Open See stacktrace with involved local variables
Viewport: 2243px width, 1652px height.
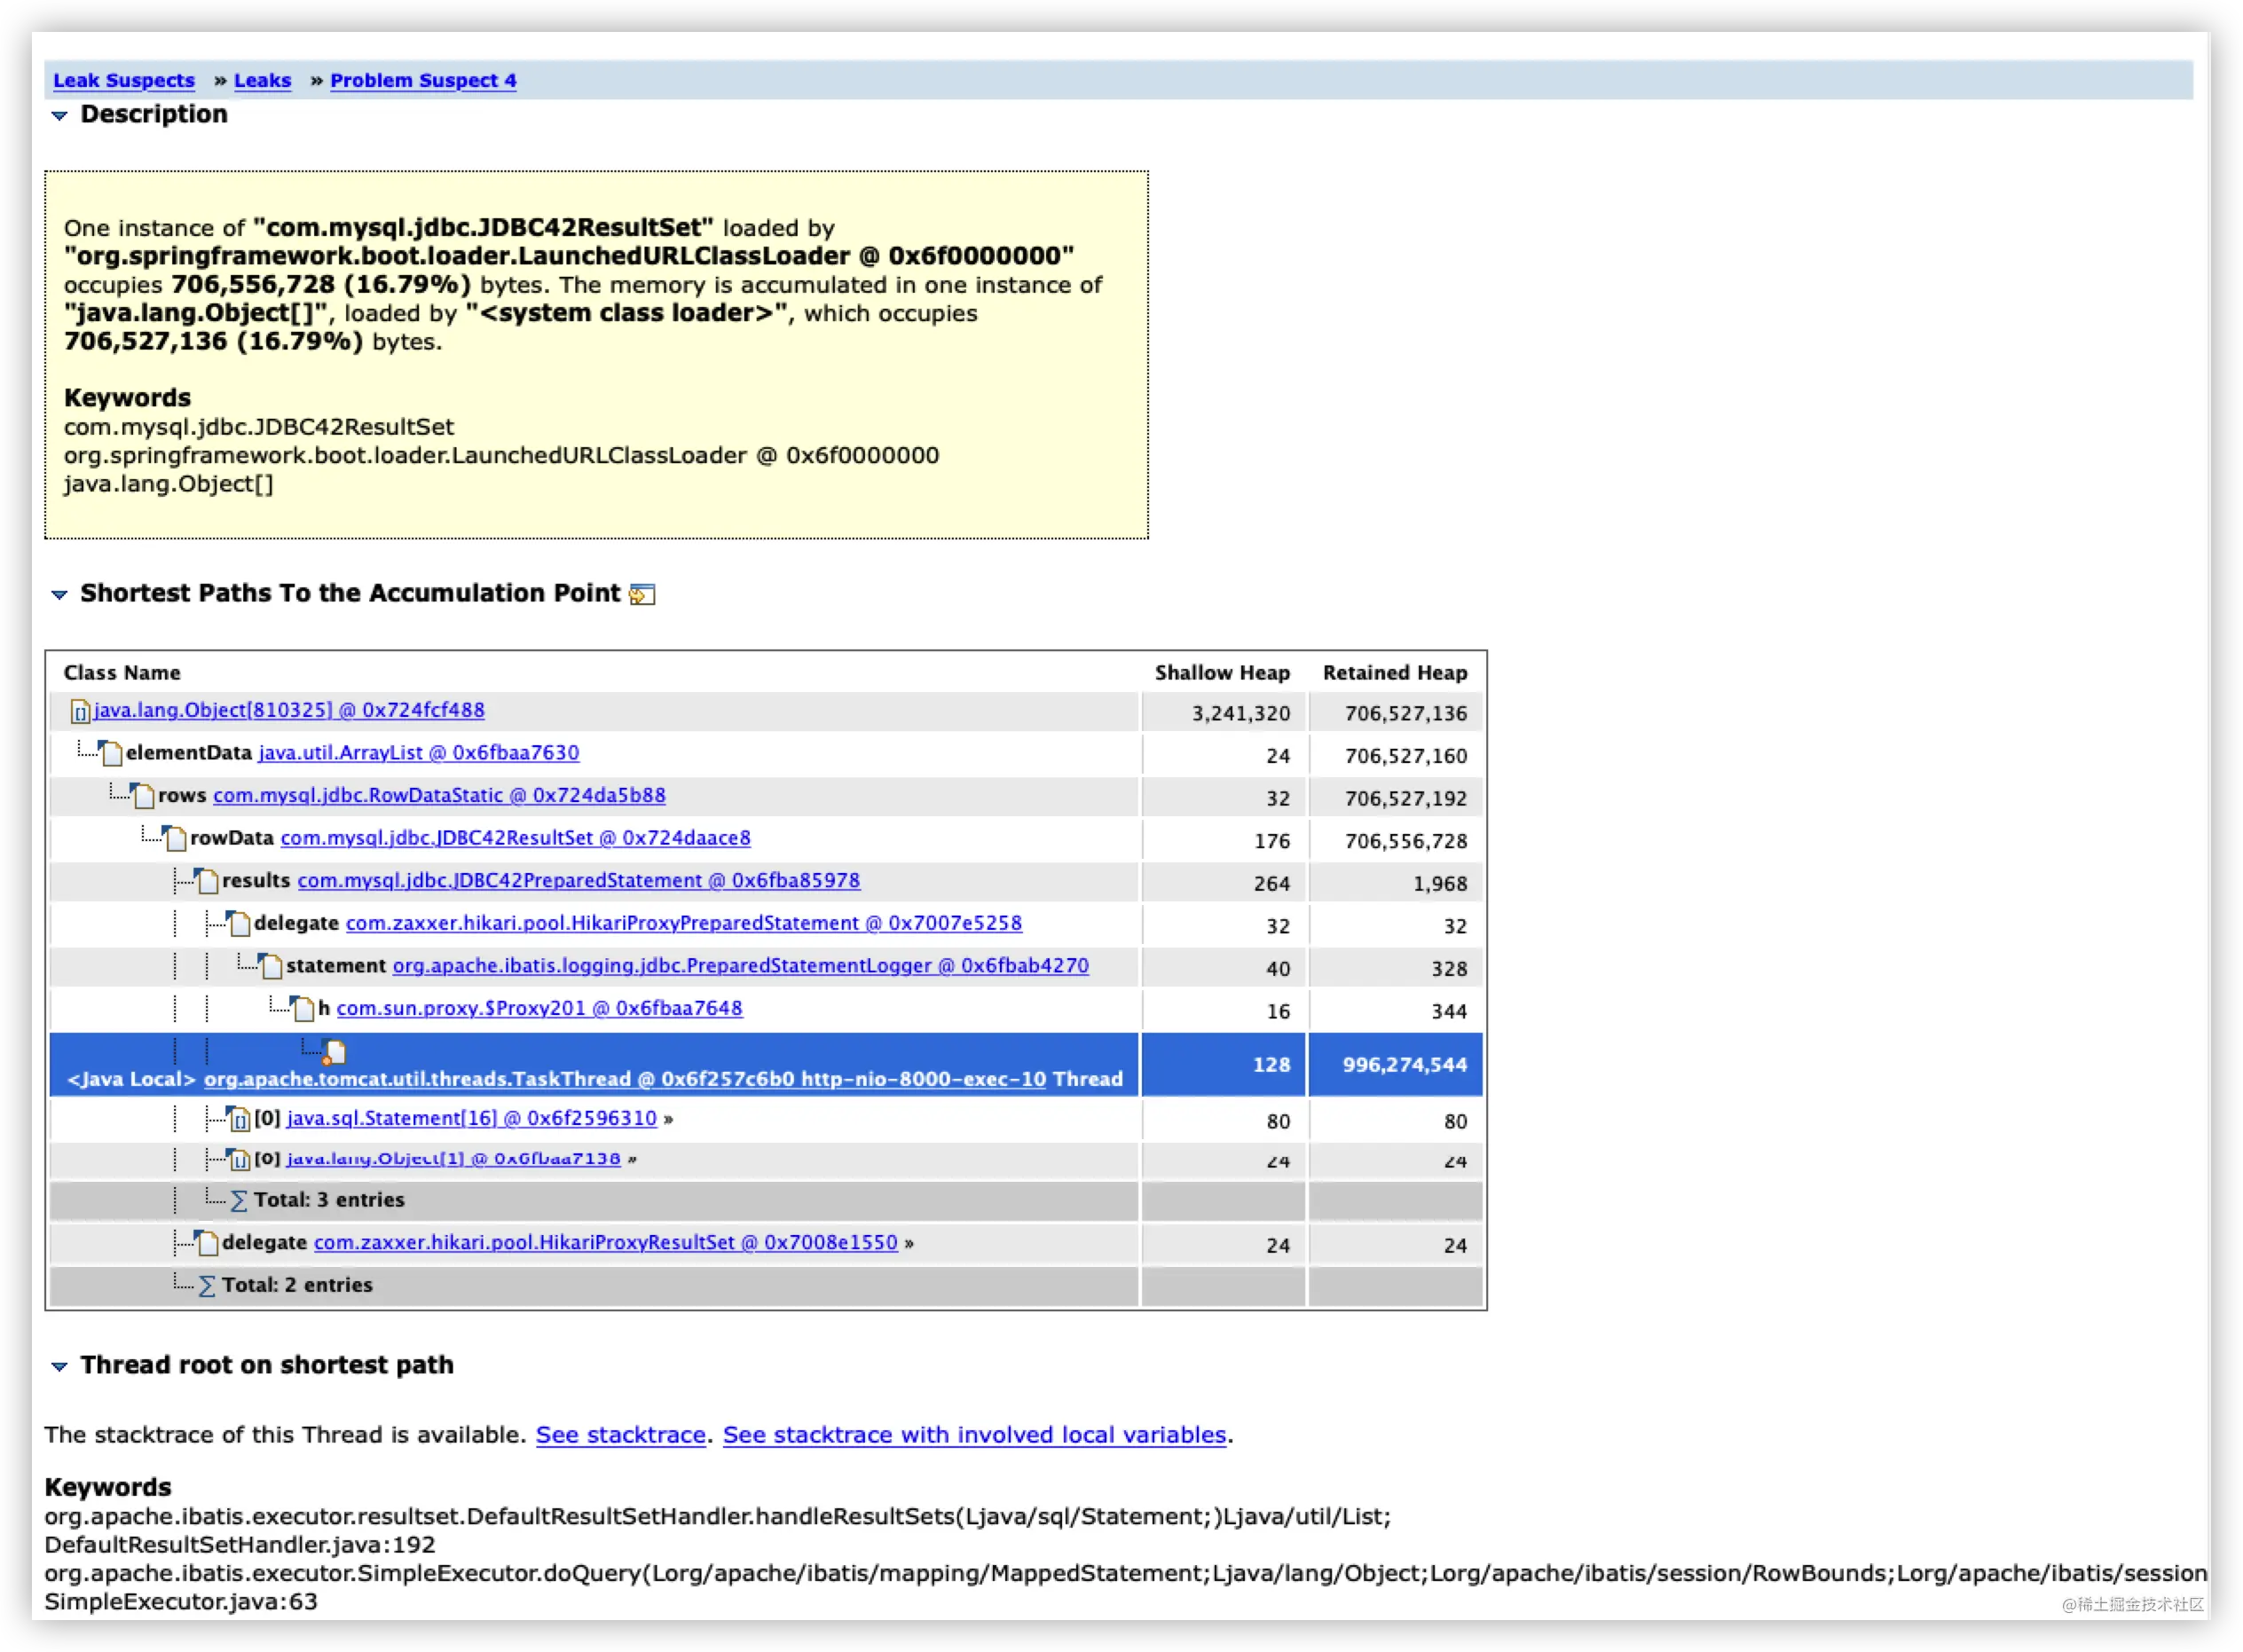click(x=975, y=1436)
